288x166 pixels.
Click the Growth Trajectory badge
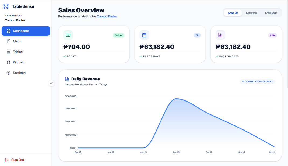pyautogui.click(x=257, y=81)
